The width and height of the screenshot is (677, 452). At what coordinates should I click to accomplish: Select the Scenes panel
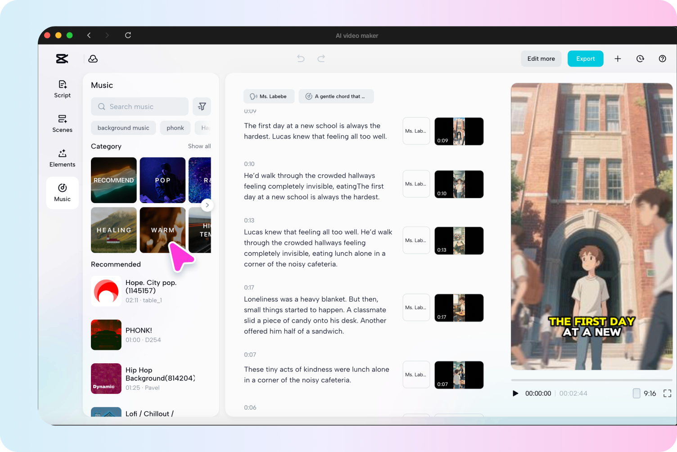[62, 123]
